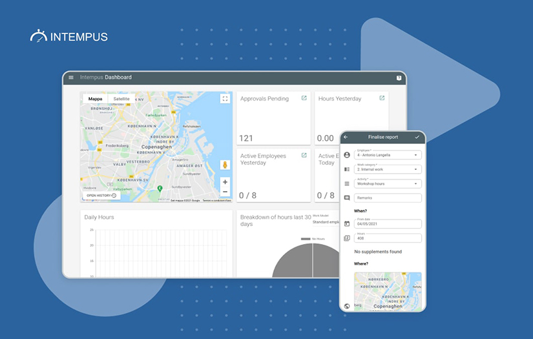Image resolution: width=533 pixels, height=339 pixels.
Task: Open the Street View pegman on map
Action: tap(225, 165)
